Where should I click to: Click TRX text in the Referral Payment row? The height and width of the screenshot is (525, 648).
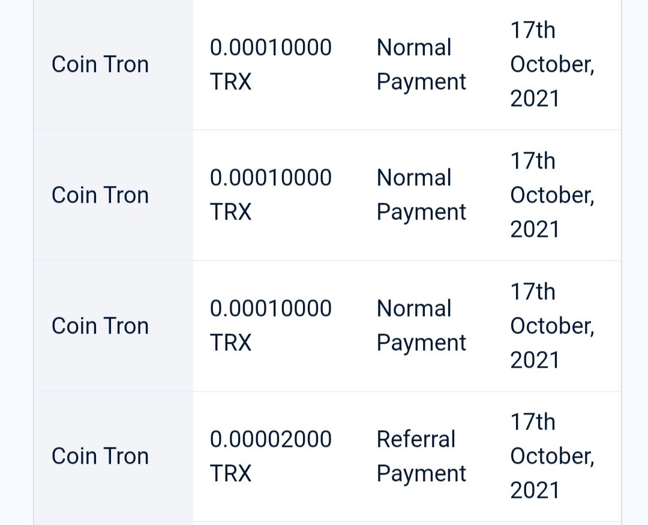point(230,474)
